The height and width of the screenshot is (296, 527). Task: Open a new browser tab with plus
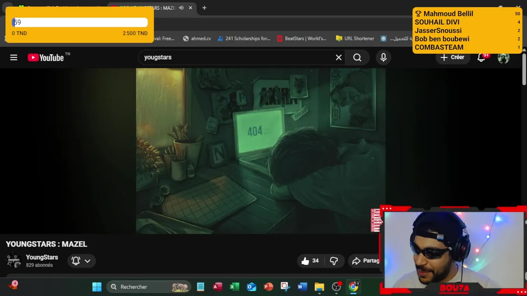[204, 8]
